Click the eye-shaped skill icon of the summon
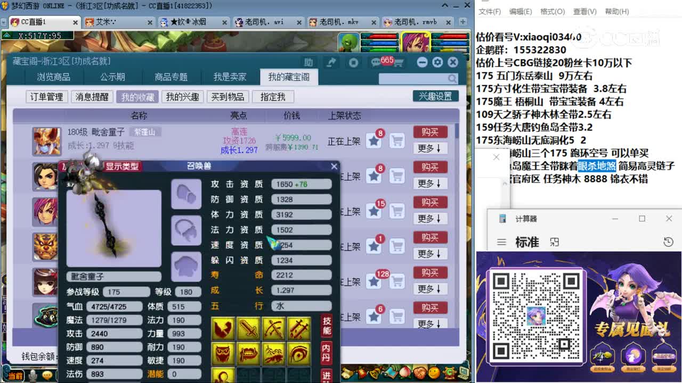 pyautogui.click(x=298, y=355)
